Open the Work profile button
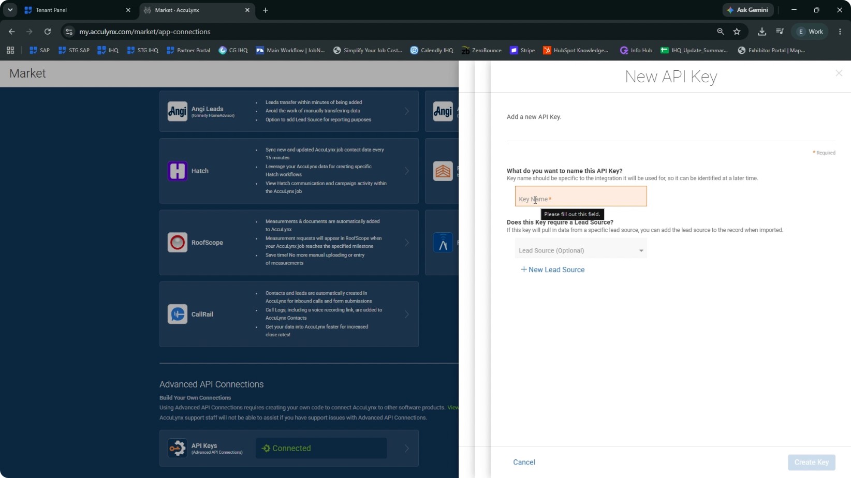851x478 pixels. [x=810, y=32]
